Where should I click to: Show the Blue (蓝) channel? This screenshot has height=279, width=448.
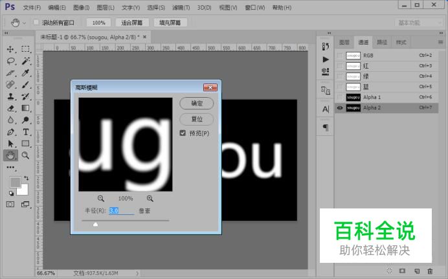coord(340,87)
